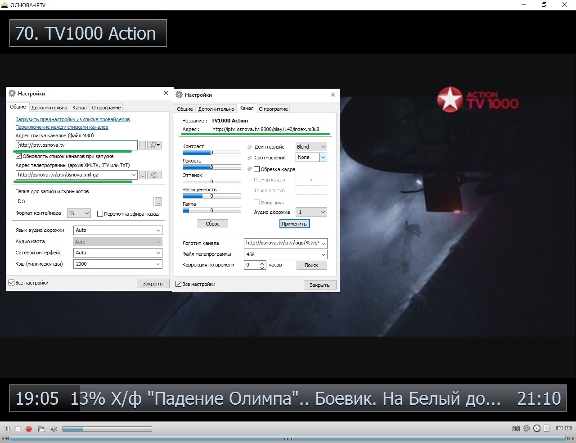The width and height of the screenshot is (576, 443).
Task: Enable the 'Перемотка эфира назад' checkbox
Action: coord(100,214)
